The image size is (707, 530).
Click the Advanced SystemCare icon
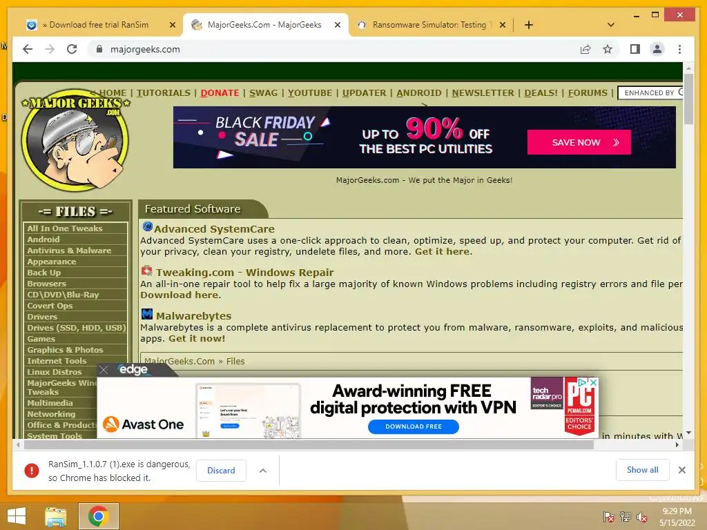pos(148,226)
